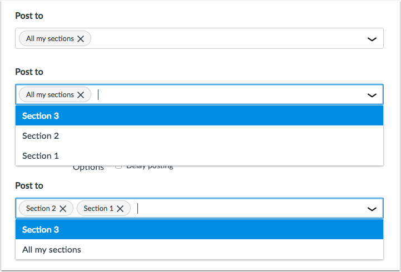Screen dimensions: 401x272
Task: Pick the Section 1 list option
Action: click(199, 156)
